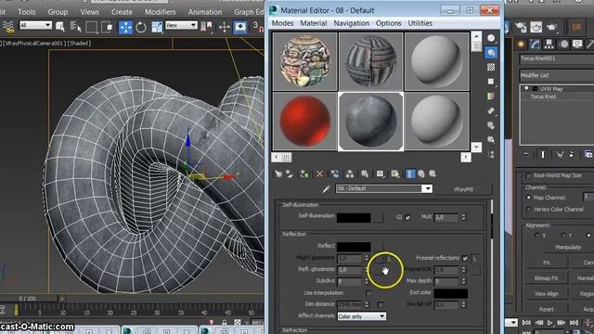
Task: Open the 08 - Default material name dropdown
Action: pyautogui.click(x=427, y=188)
